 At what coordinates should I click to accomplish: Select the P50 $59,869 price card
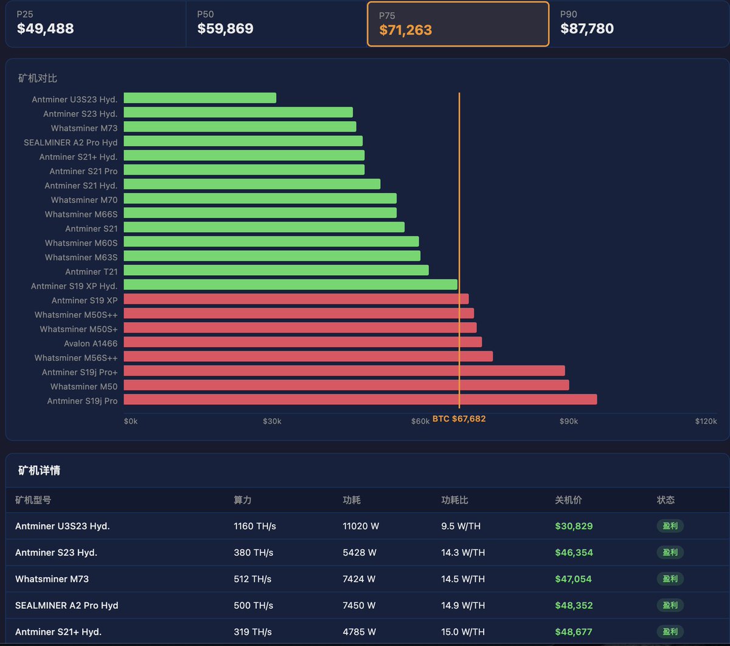(x=276, y=24)
